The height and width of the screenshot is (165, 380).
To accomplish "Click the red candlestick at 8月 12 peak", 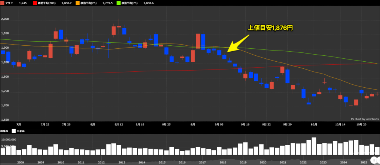I will point(114,30).
